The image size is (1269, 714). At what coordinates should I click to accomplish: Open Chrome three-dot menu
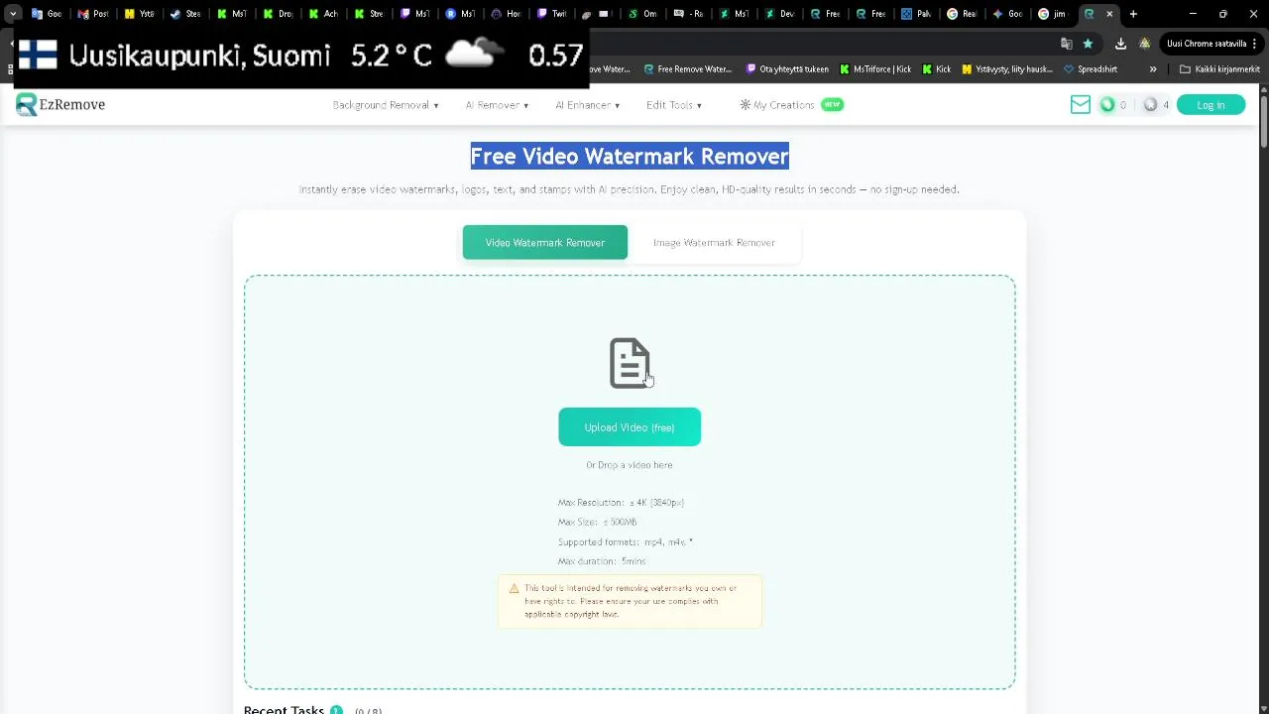[1255, 44]
